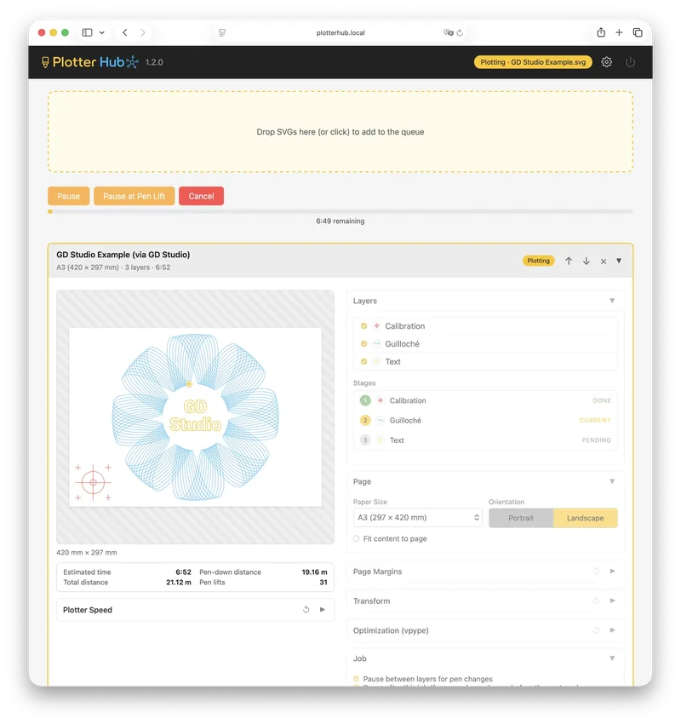The width and height of the screenshot is (681, 724).
Task: Select stage 3 Text row
Action: click(485, 440)
